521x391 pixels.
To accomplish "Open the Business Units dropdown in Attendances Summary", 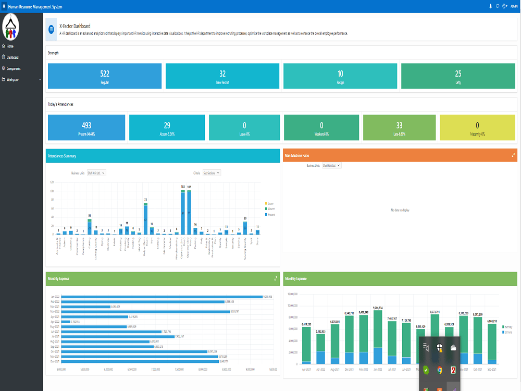I will [x=95, y=173].
